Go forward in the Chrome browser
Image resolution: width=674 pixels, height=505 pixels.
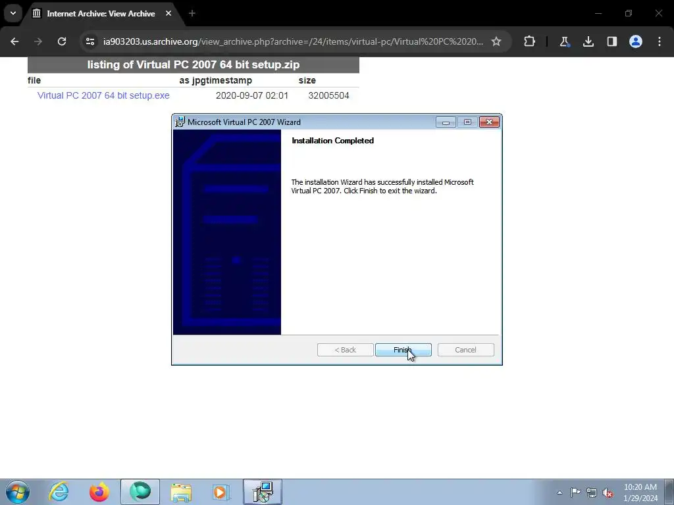click(x=38, y=41)
